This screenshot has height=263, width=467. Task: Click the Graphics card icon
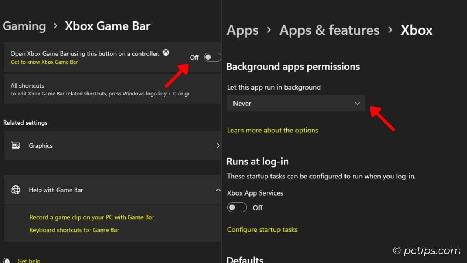coord(16,145)
